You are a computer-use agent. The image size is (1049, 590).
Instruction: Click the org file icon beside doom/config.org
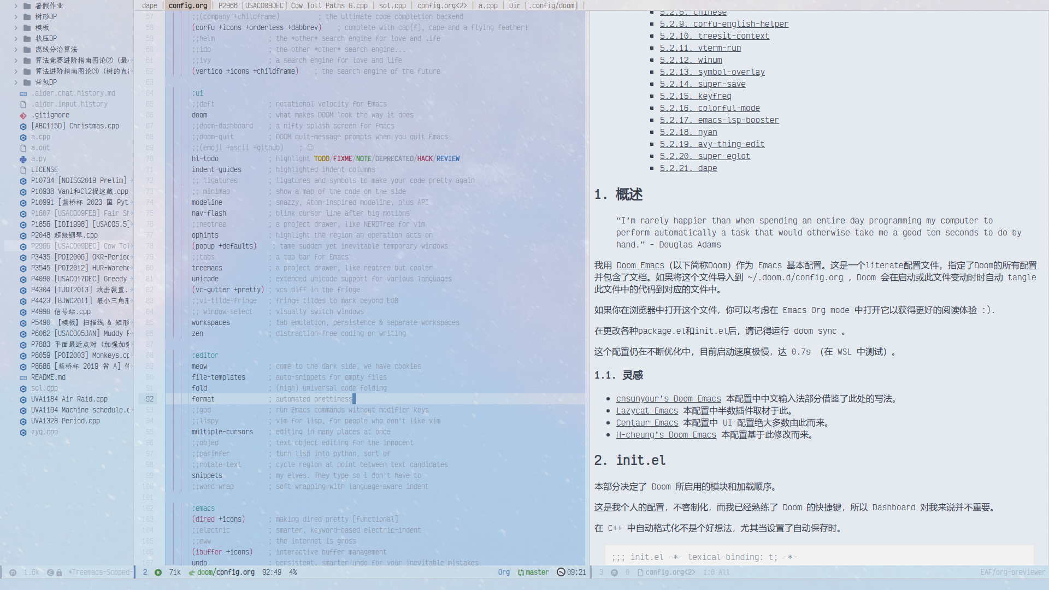click(192, 573)
